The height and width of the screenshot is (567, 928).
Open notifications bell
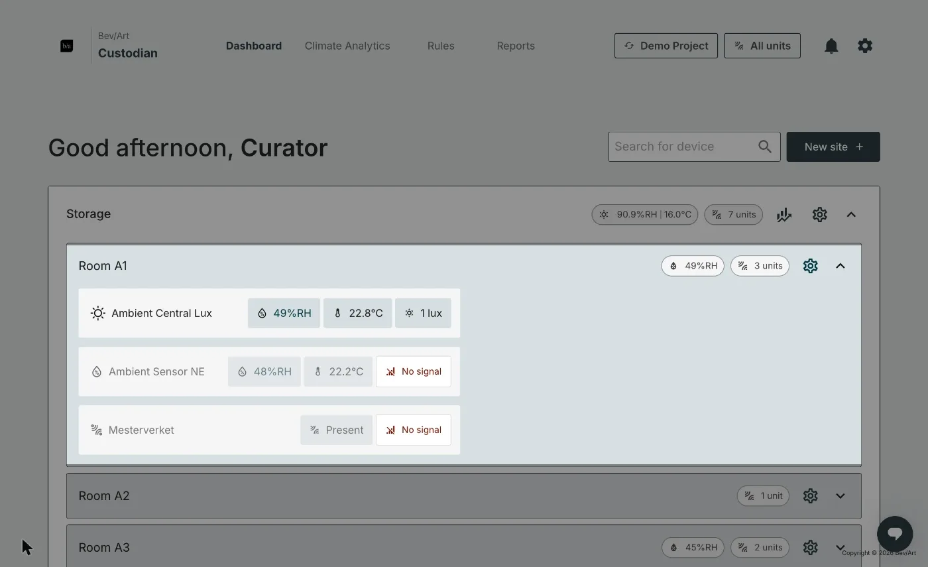(x=831, y=46)
